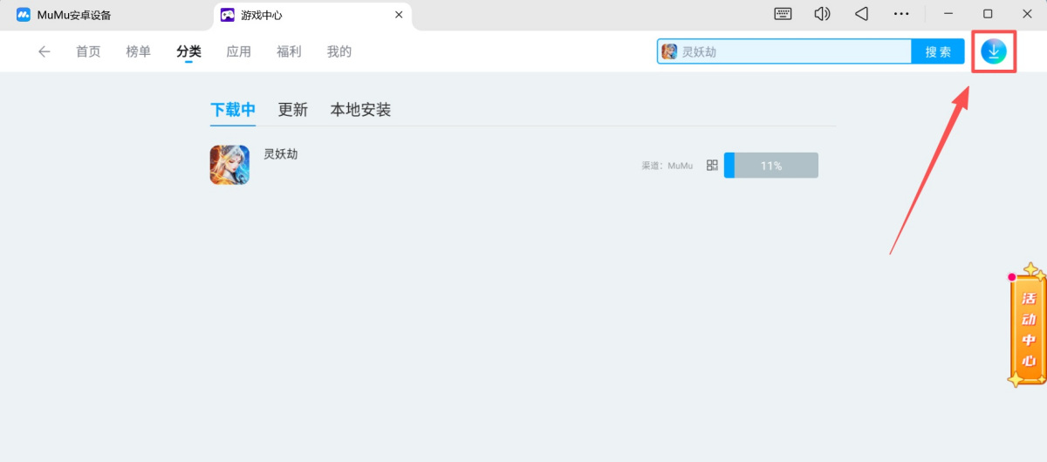Screen dimensions: 1047x462
Task: Click the volume speaker icon
Action: point(822,14)
